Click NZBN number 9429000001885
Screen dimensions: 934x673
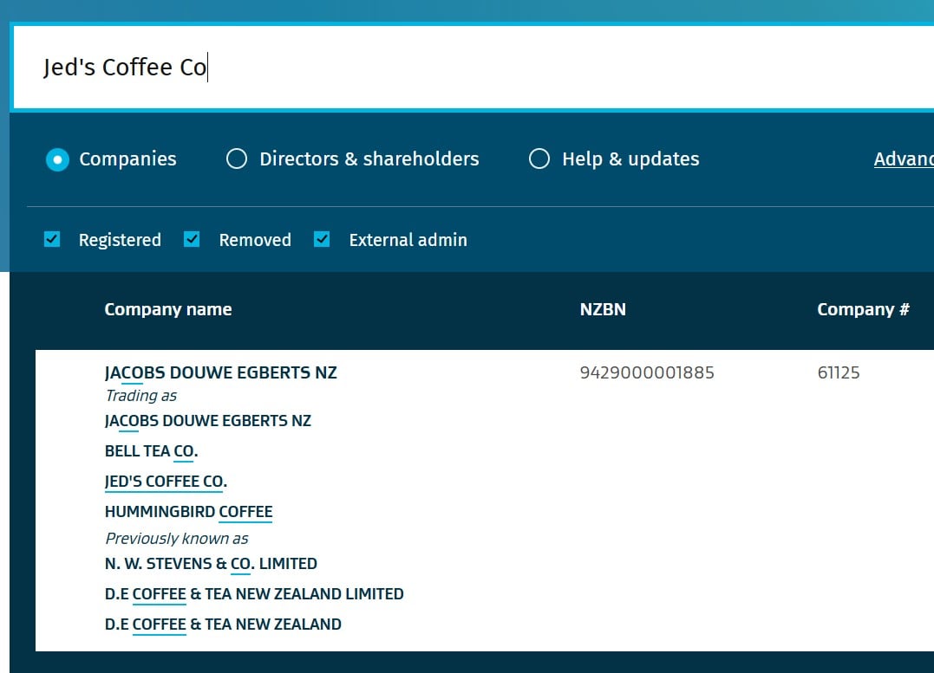coord(647,372)
